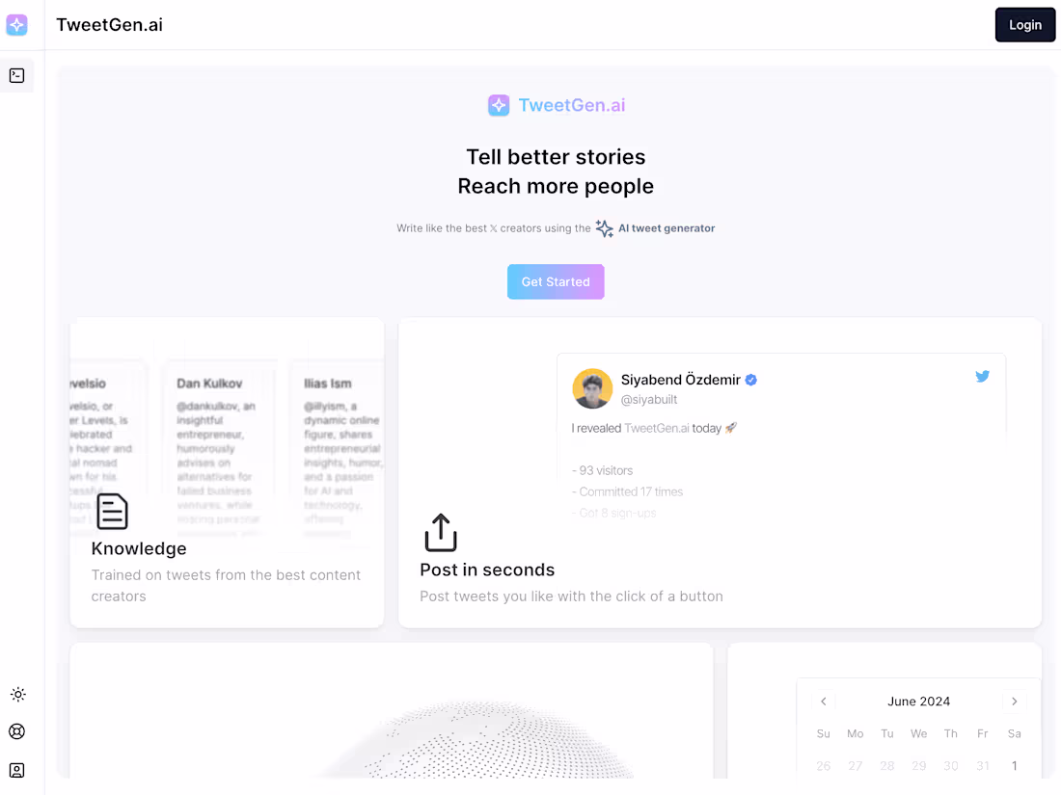
Task: Toggle light theme using the sun icon
Action: coord(16,694)
